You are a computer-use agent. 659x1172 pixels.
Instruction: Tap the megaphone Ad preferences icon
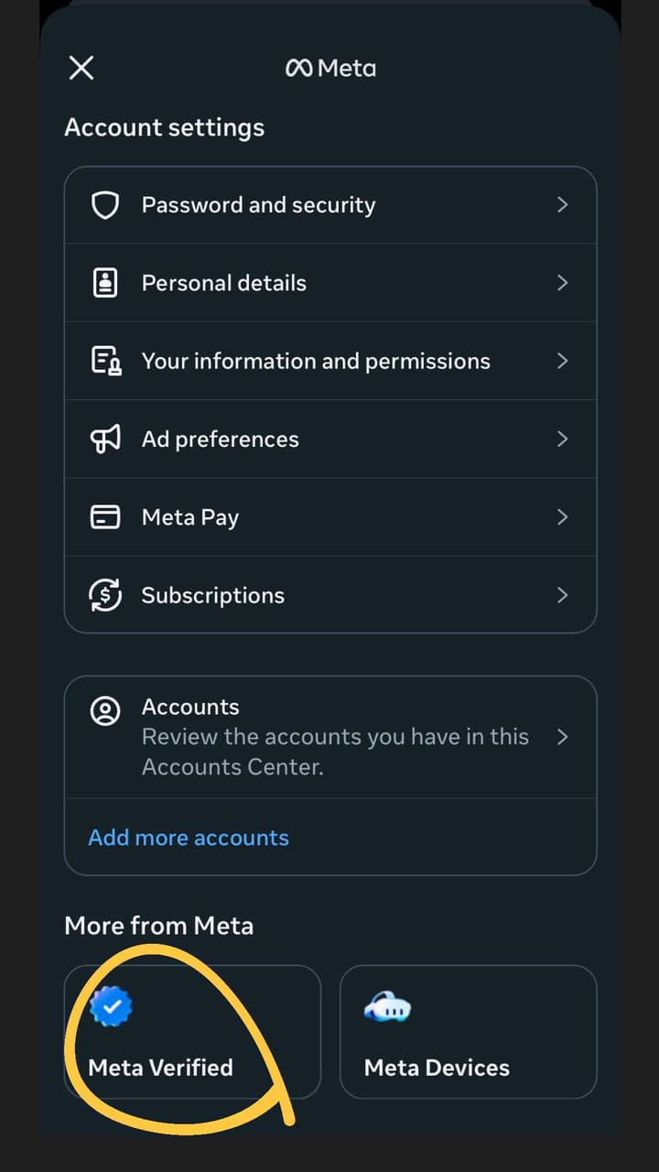click(105, 439)
